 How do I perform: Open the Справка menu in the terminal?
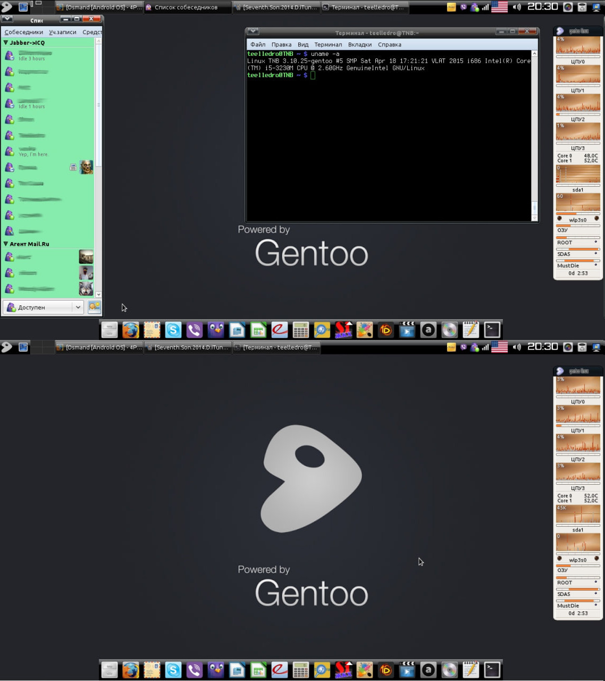tap(389, 45)
